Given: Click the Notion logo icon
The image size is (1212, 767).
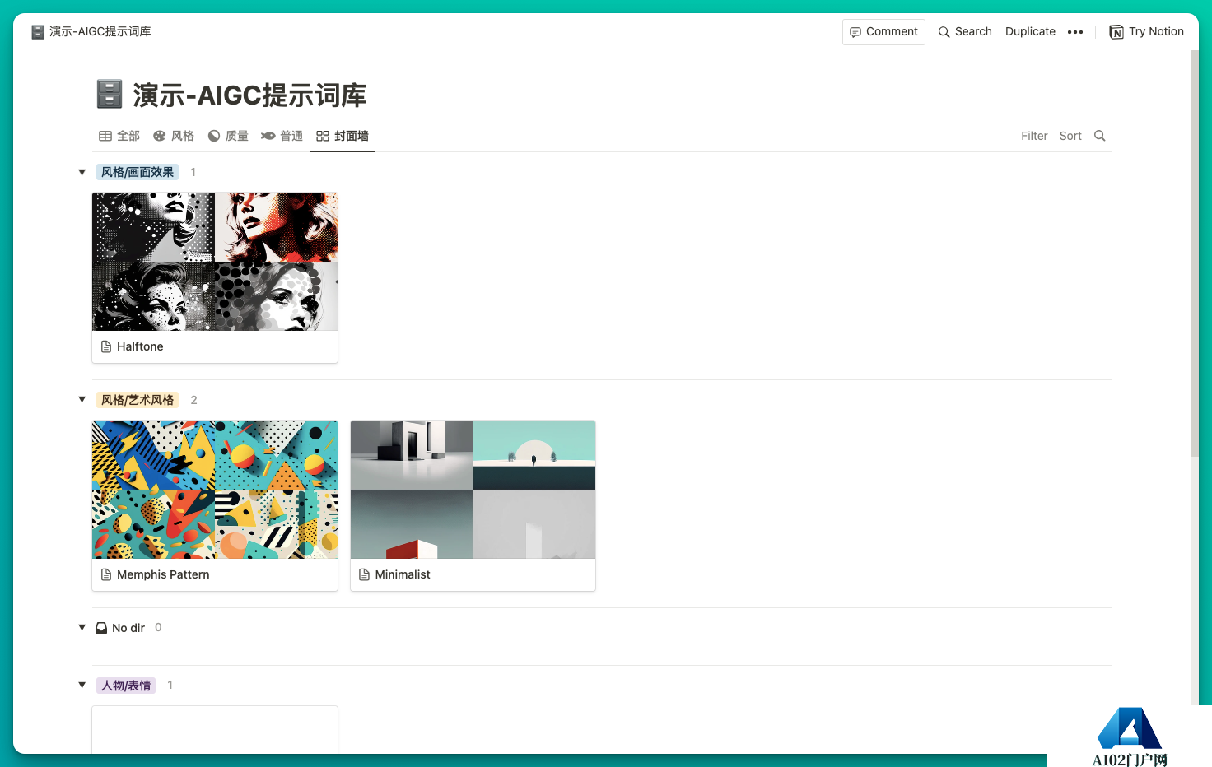Looking at the screenshot, I should [1116, 32].
